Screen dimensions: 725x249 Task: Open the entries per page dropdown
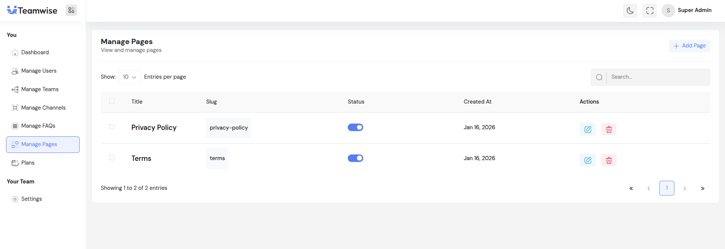pyautogui.click(x=130, y=77)
